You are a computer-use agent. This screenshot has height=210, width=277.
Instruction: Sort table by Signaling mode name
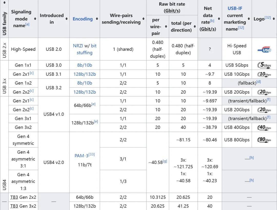click(35, 19)
